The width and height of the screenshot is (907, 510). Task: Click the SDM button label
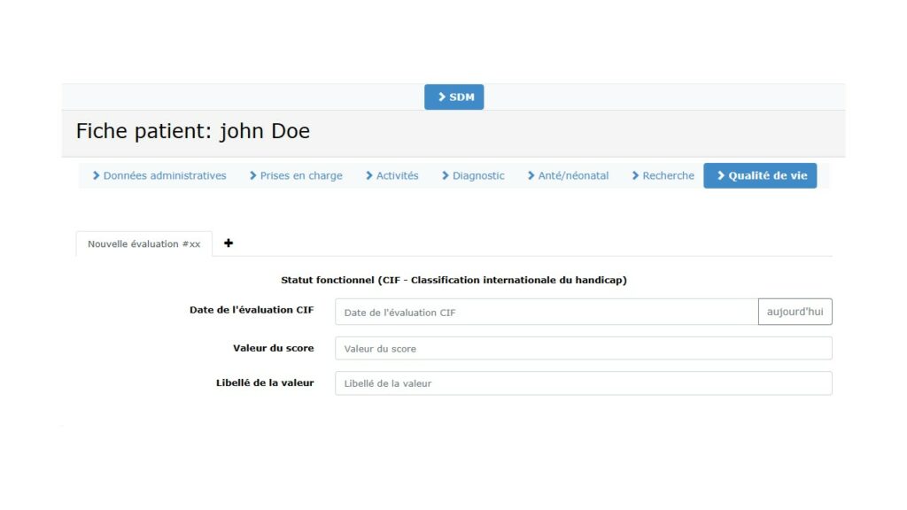pyautogui.click(x=461, y=97)
